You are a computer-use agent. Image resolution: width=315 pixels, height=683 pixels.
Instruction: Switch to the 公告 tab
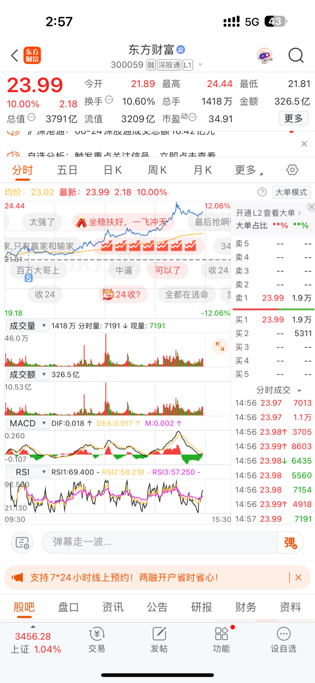tap(157, 607)
